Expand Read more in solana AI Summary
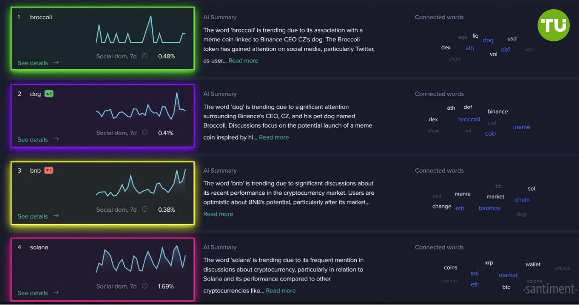Viewport: 579px width, 305px height. click(x=281, y=291)
